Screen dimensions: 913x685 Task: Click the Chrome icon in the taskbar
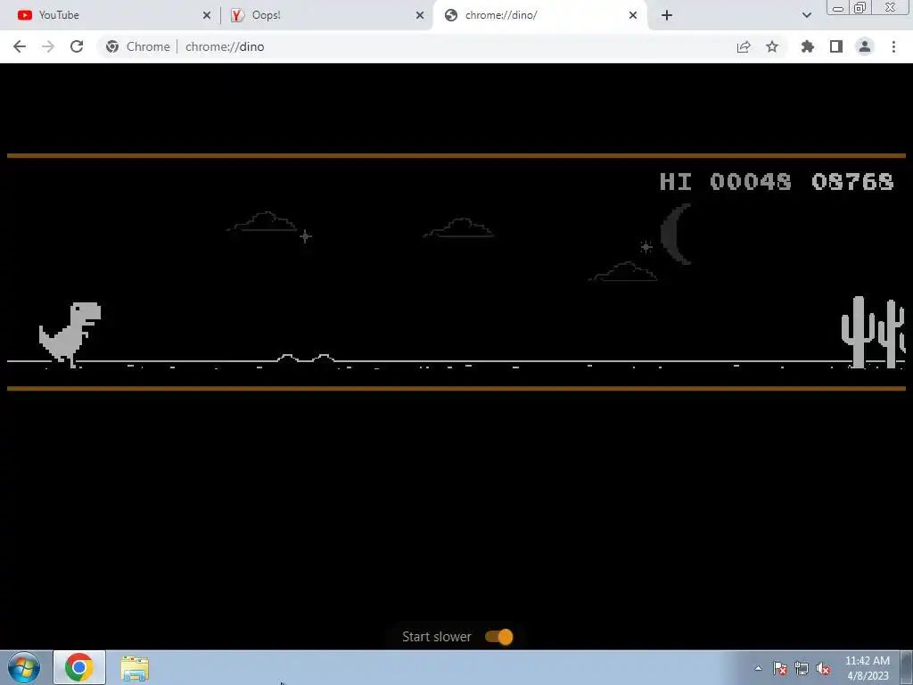pyautogui.click(x=79, y=667)
